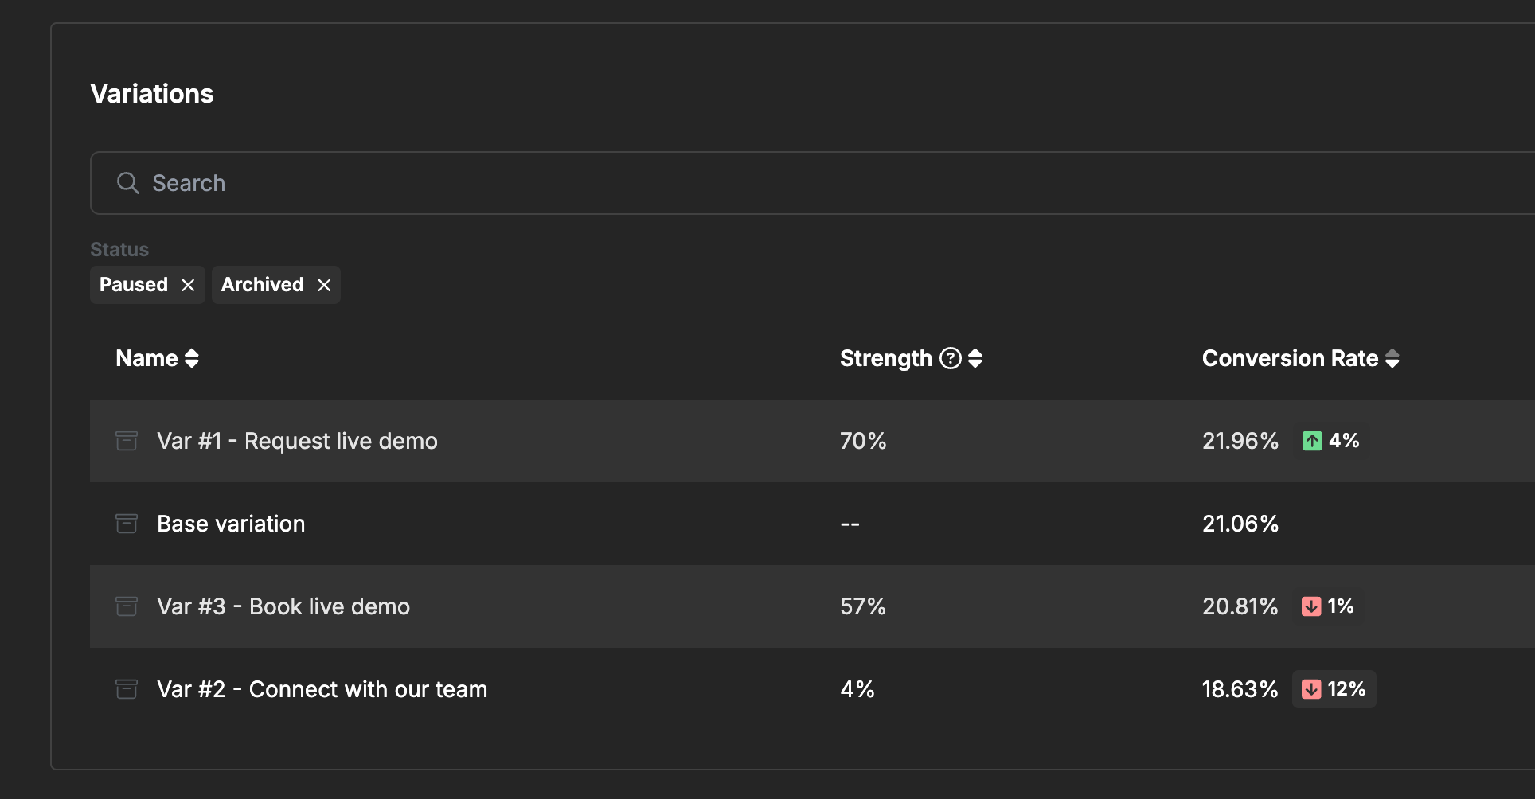
Task: Select Var #2 - Connect with our team
Action: point(322,689)
